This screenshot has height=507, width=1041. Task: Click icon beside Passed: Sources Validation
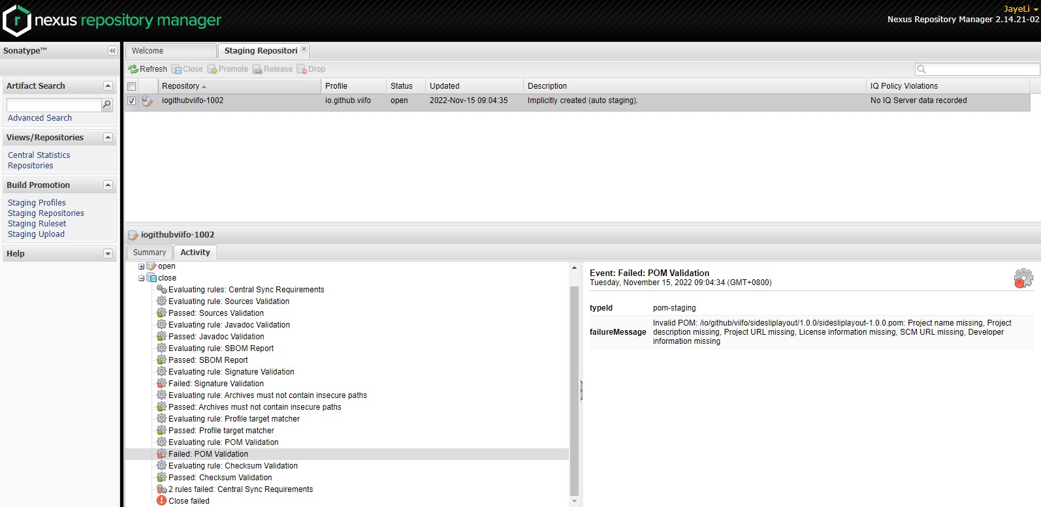click(162, 313)
